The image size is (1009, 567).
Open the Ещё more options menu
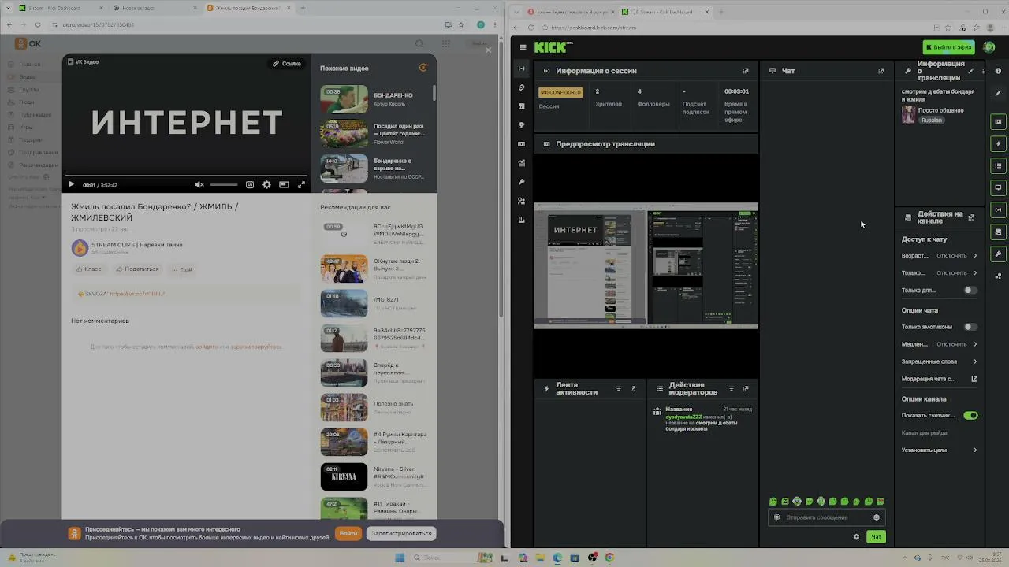coord(182,269)
